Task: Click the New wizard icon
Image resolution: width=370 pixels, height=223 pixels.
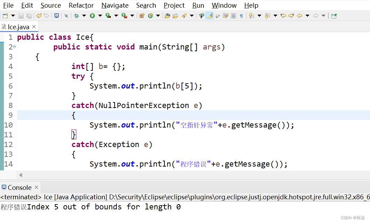Action: point(5,16)
